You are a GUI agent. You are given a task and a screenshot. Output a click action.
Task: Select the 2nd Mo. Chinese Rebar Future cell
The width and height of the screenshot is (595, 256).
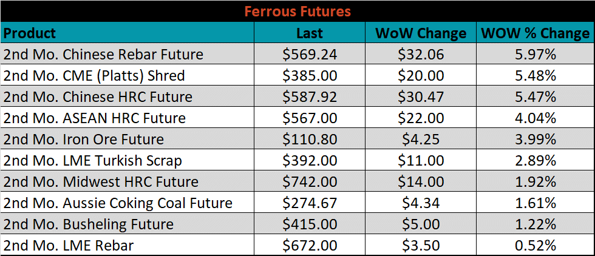pos(127,54)
